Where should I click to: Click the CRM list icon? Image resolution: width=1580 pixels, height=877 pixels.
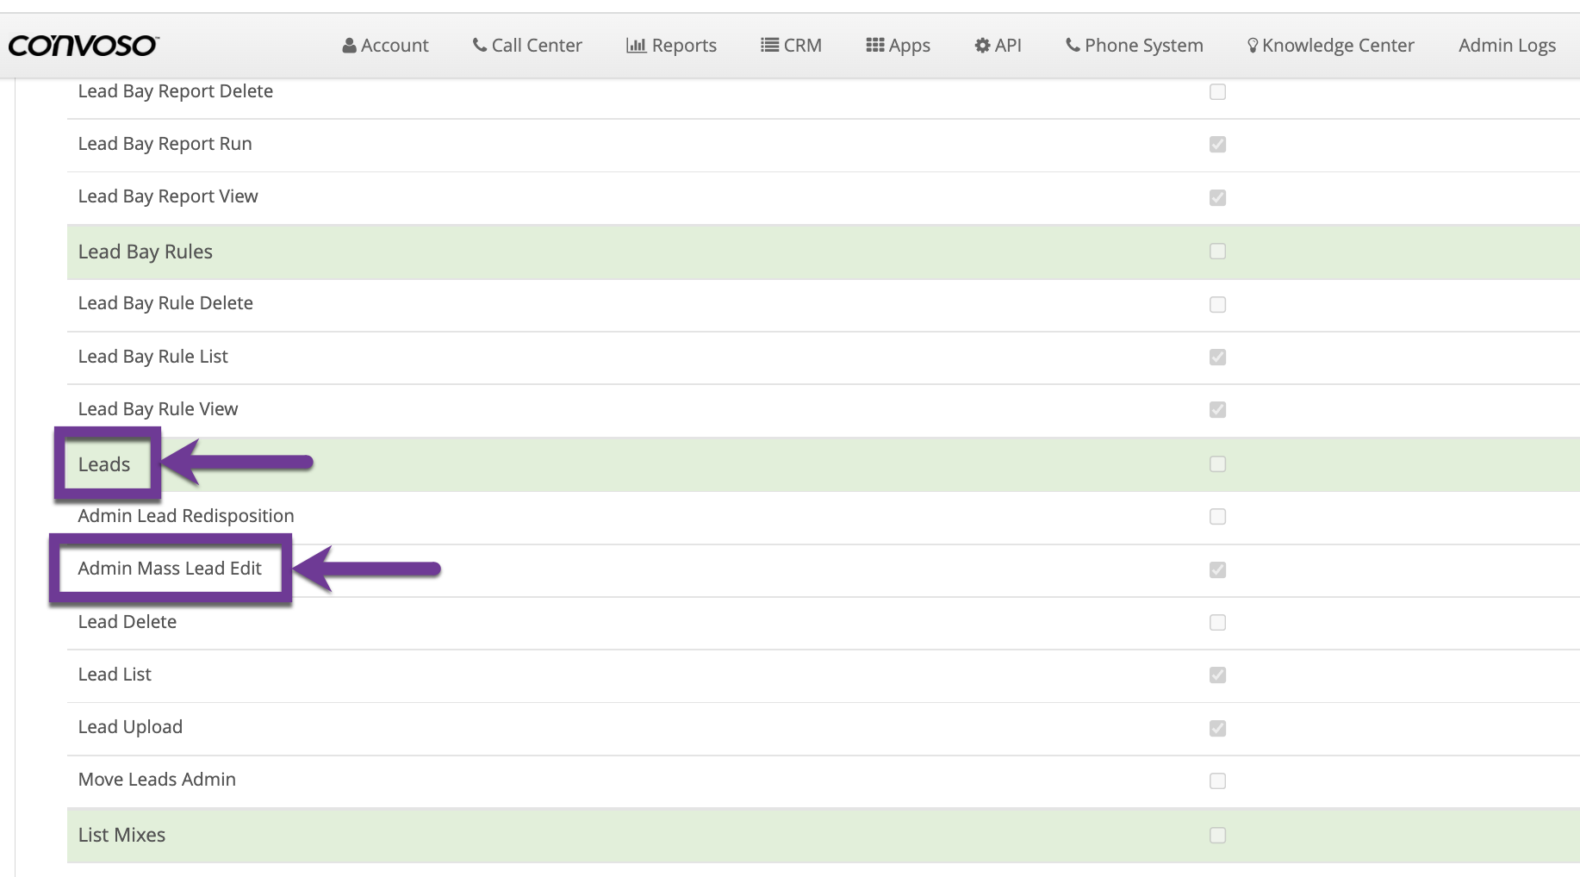pyautogui.click(x=769, y=45)
